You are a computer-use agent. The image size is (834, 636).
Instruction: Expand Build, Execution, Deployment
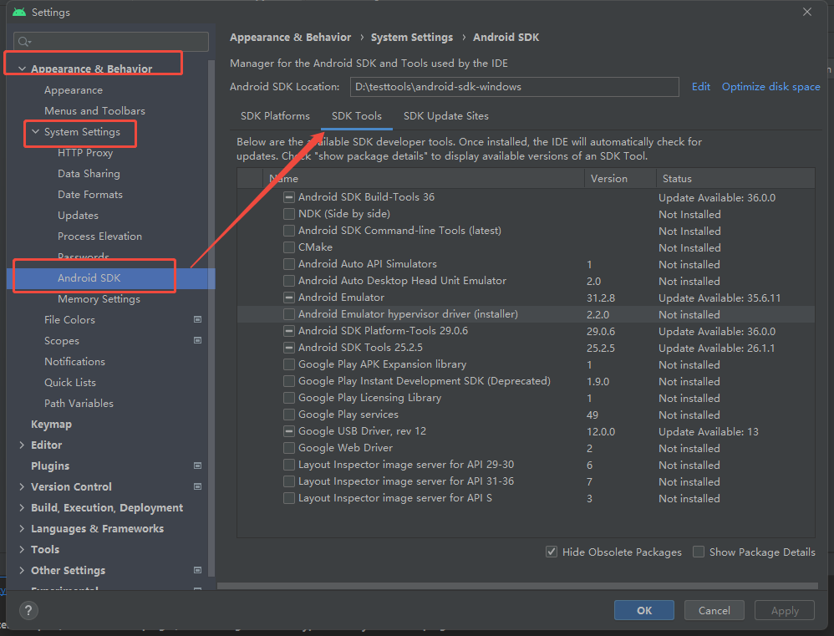click(x=22, y=508)
